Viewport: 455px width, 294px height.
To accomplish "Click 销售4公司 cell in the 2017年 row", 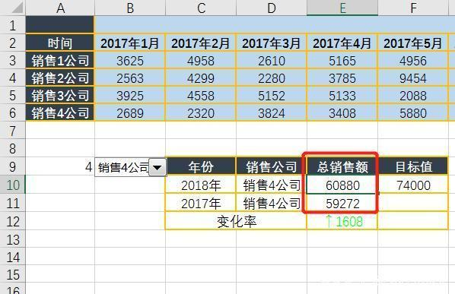I will pos(272,203).
